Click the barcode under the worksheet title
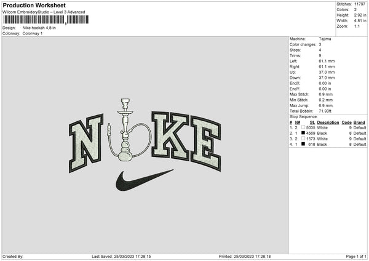The height and width of the screenshot is (261, 369). click(x=46, y=20)
